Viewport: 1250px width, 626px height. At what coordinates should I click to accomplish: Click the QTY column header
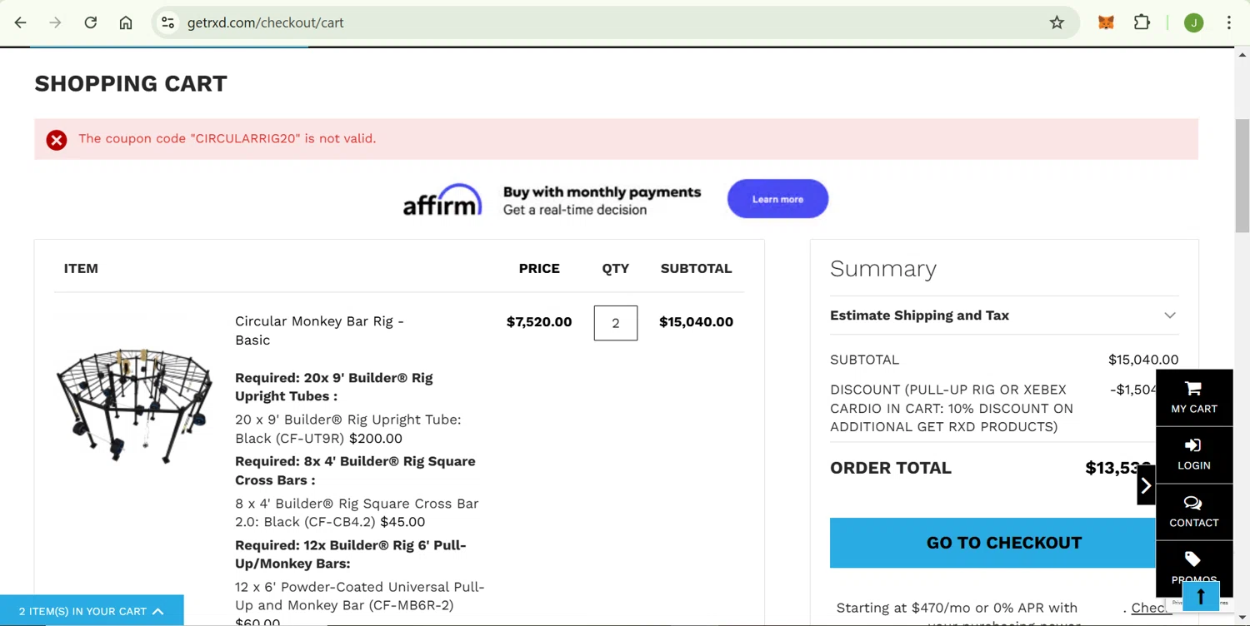tap(616, 269)
